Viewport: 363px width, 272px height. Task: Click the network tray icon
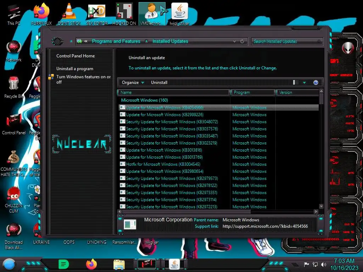[x=315, y=264]
